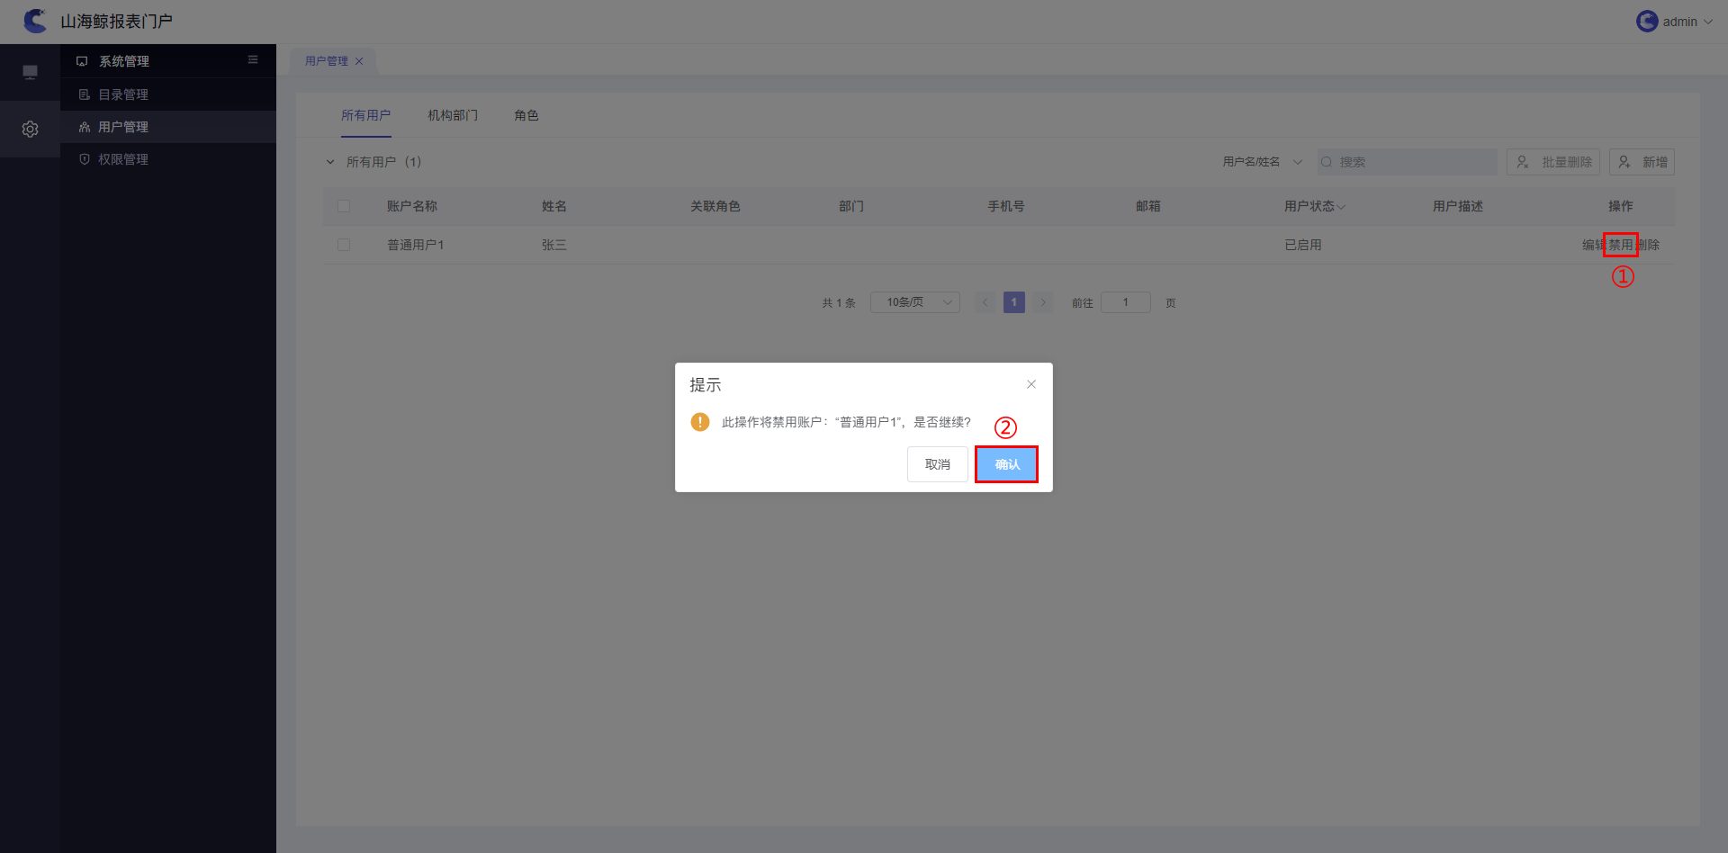The image size is (1728, 853).
Task: Click the search magnifier icon
Action: (x=1327, y=162)
